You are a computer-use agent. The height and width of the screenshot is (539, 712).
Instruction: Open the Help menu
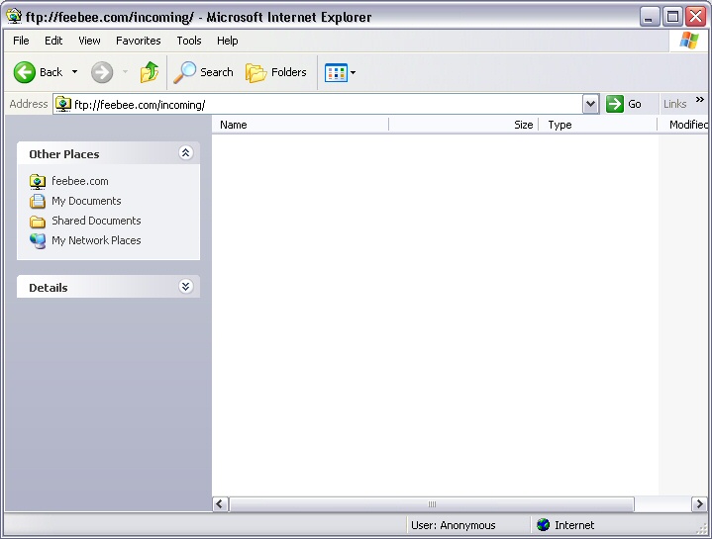pyautogui.click(x=228, y=41)
